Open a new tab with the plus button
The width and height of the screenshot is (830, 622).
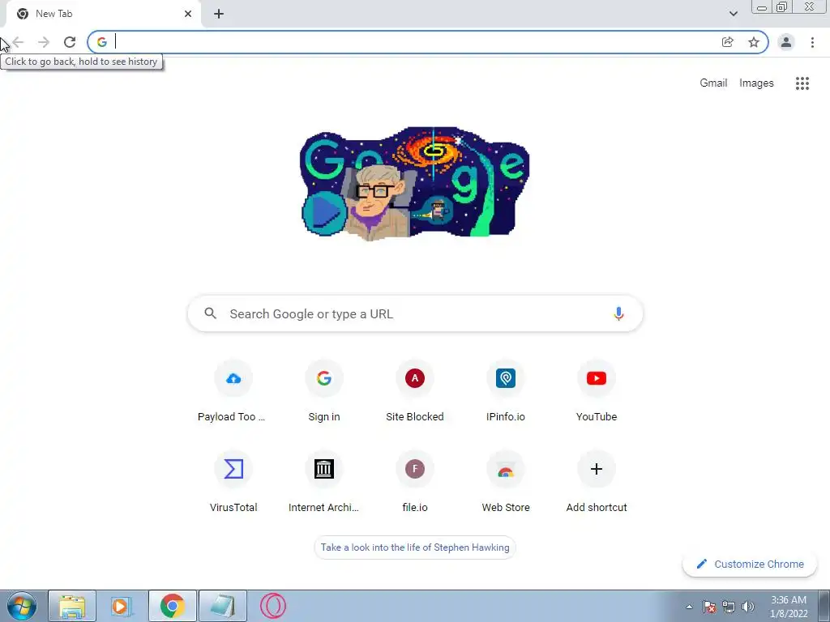tap(219, 14)
